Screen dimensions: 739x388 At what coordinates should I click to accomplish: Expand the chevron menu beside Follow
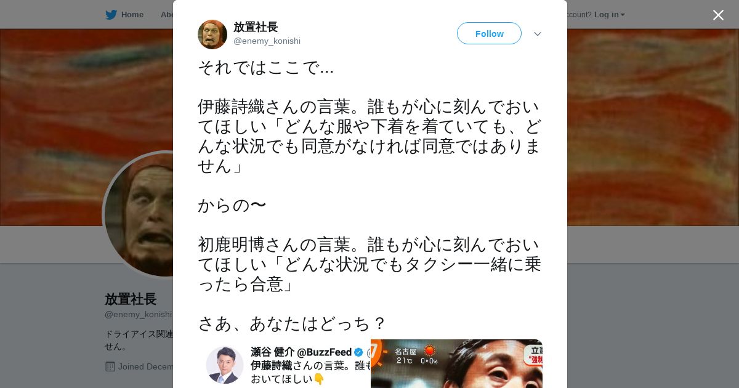(538, 34)
